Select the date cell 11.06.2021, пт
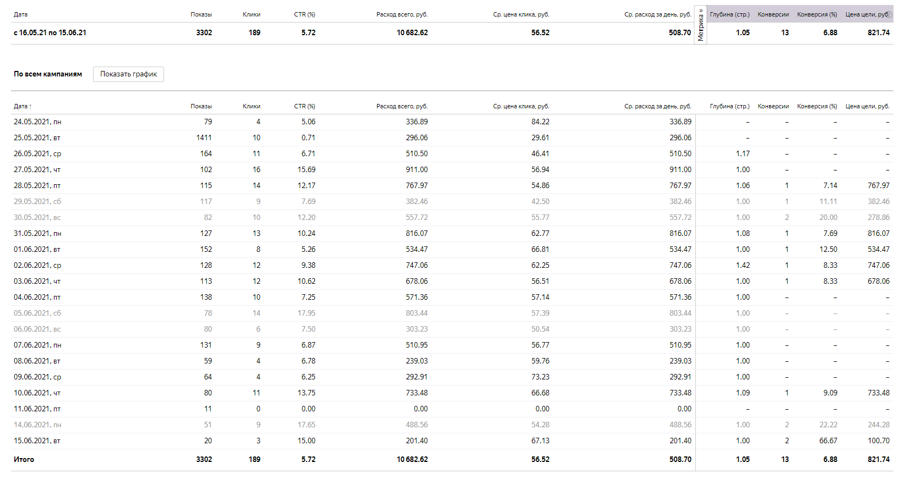 click(x=37, y=409)
